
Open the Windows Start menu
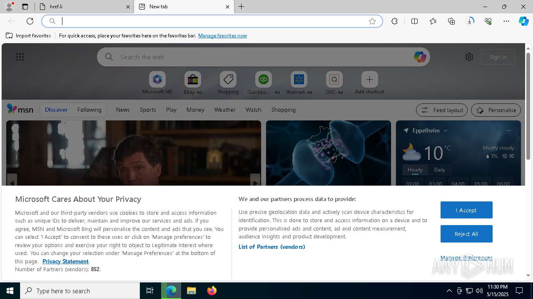point(10,291)
